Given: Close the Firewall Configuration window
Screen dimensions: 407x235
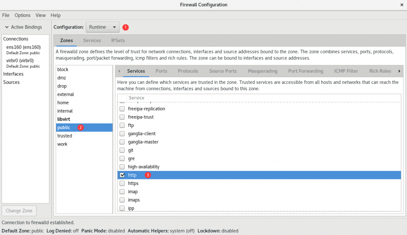Looking at the screenshot, I should pos(401,5).
